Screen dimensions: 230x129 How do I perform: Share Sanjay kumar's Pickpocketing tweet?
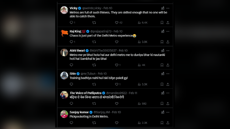pos(168,123)
